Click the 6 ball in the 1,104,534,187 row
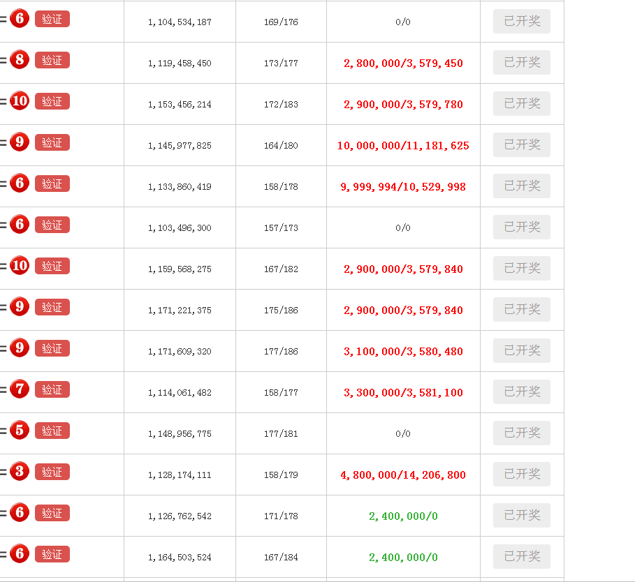 20,19
